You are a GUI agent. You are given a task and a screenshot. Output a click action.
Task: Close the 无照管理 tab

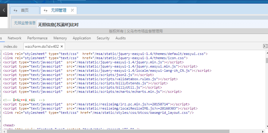point(72,11)
